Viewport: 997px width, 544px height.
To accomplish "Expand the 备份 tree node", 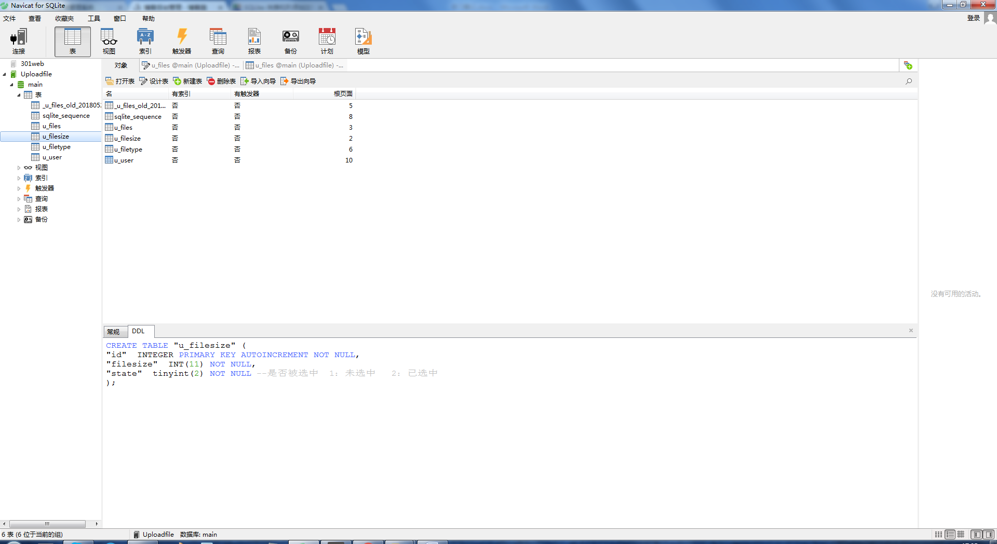I will pyautogui.click(x=19, y=220).
